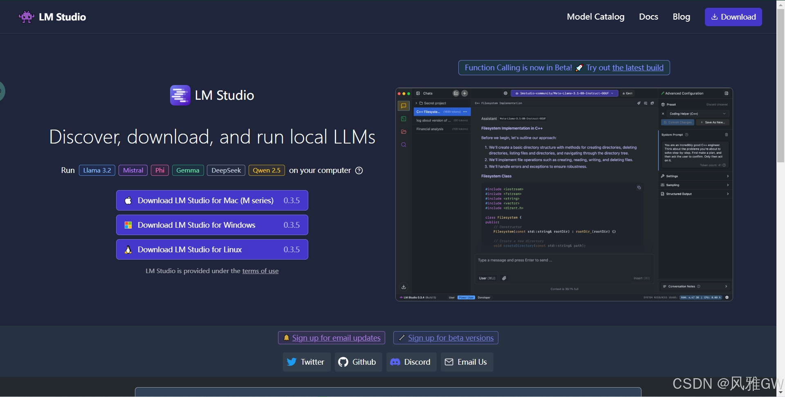Click the help icon after 'on your computer'
This screenshot has height=397, width=785.
(x=359, y=170)
